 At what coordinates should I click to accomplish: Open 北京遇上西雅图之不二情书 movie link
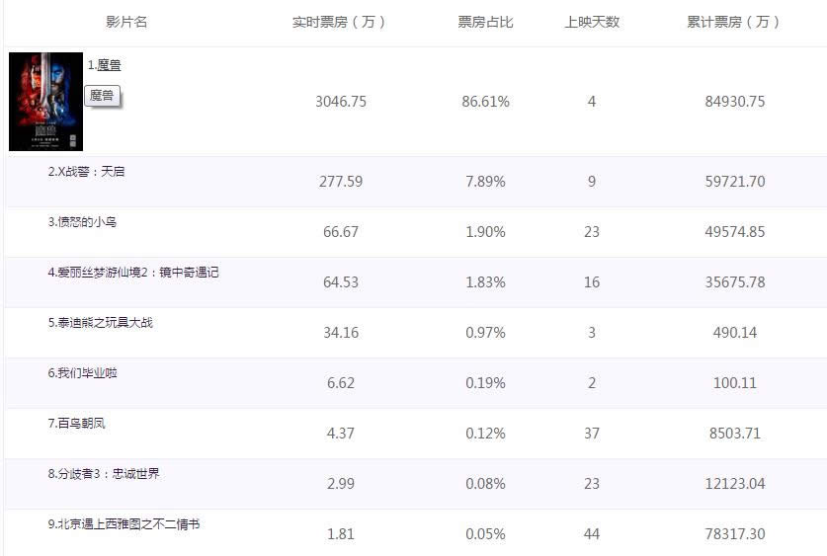124,523
